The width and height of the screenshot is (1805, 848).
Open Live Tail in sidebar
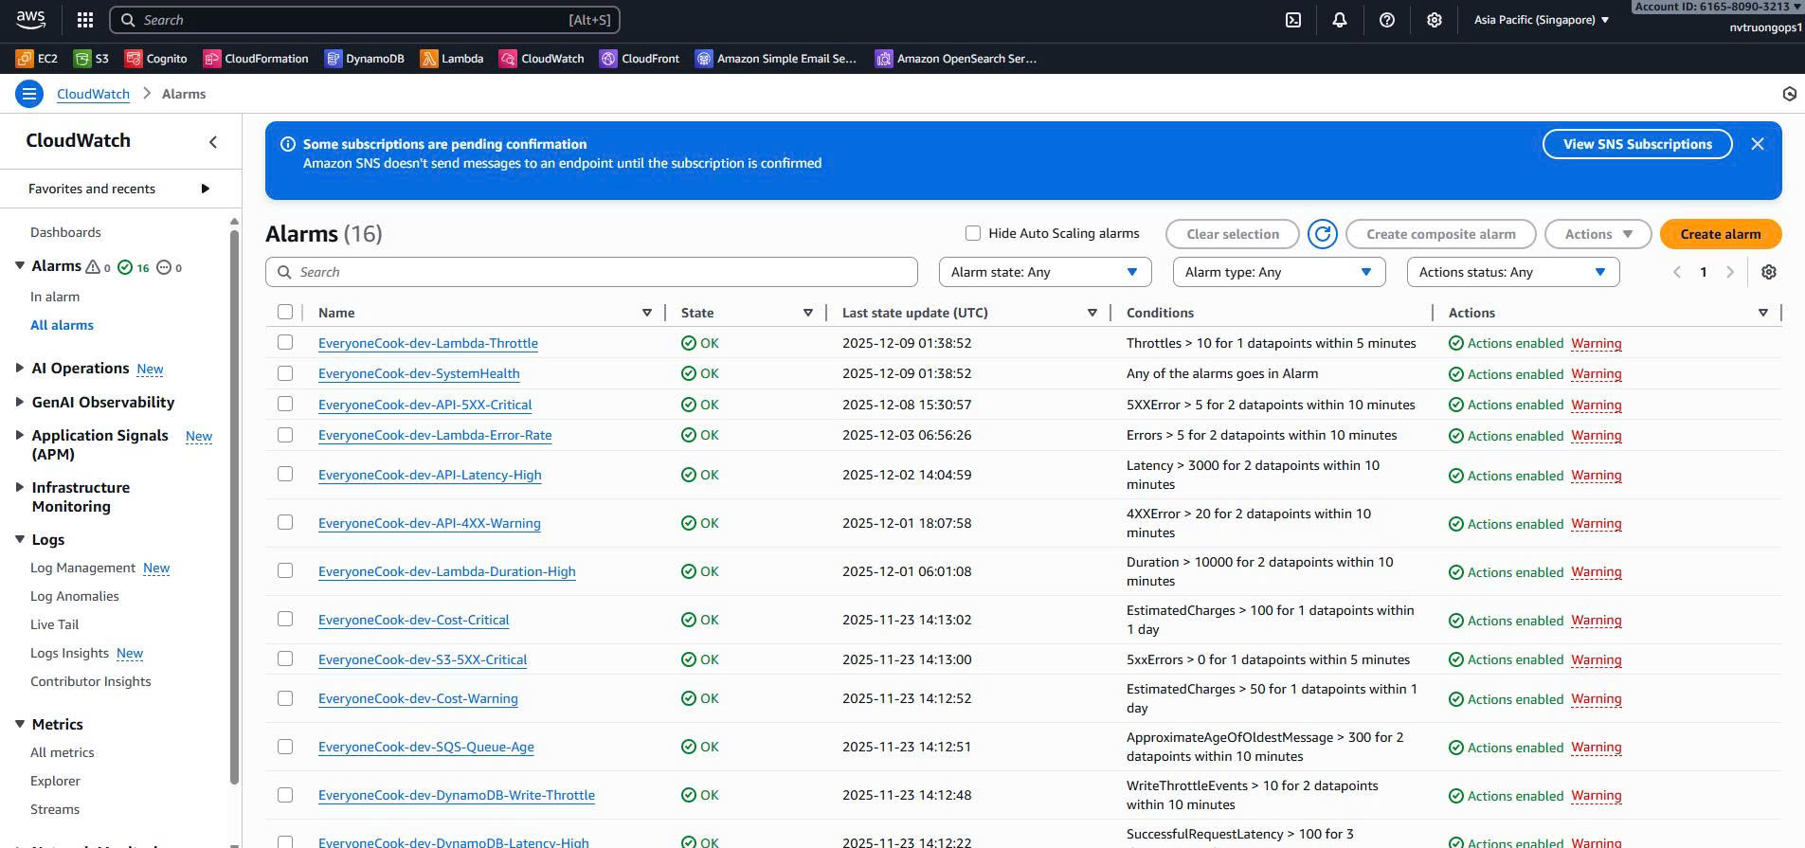pyautogui.click(x=54, y=624)
